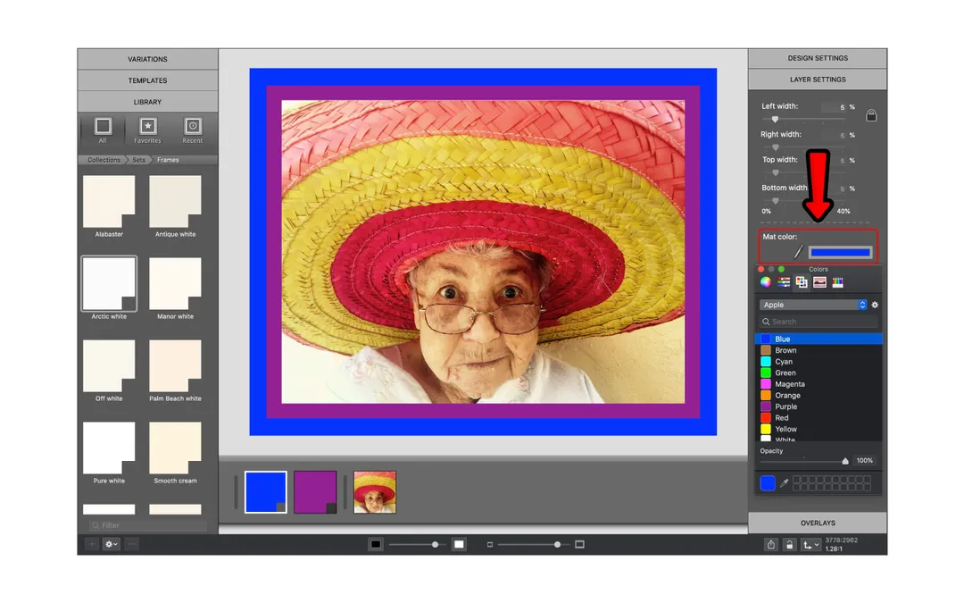Select the photo layer thumbnail
Image resolution: width=964 pixels, height=603 pixels.
point(375,492)
